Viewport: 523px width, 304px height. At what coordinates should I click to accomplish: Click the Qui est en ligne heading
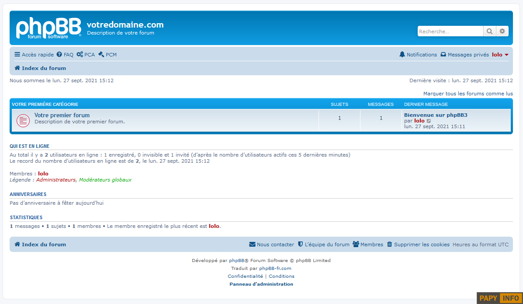point(29,147)
